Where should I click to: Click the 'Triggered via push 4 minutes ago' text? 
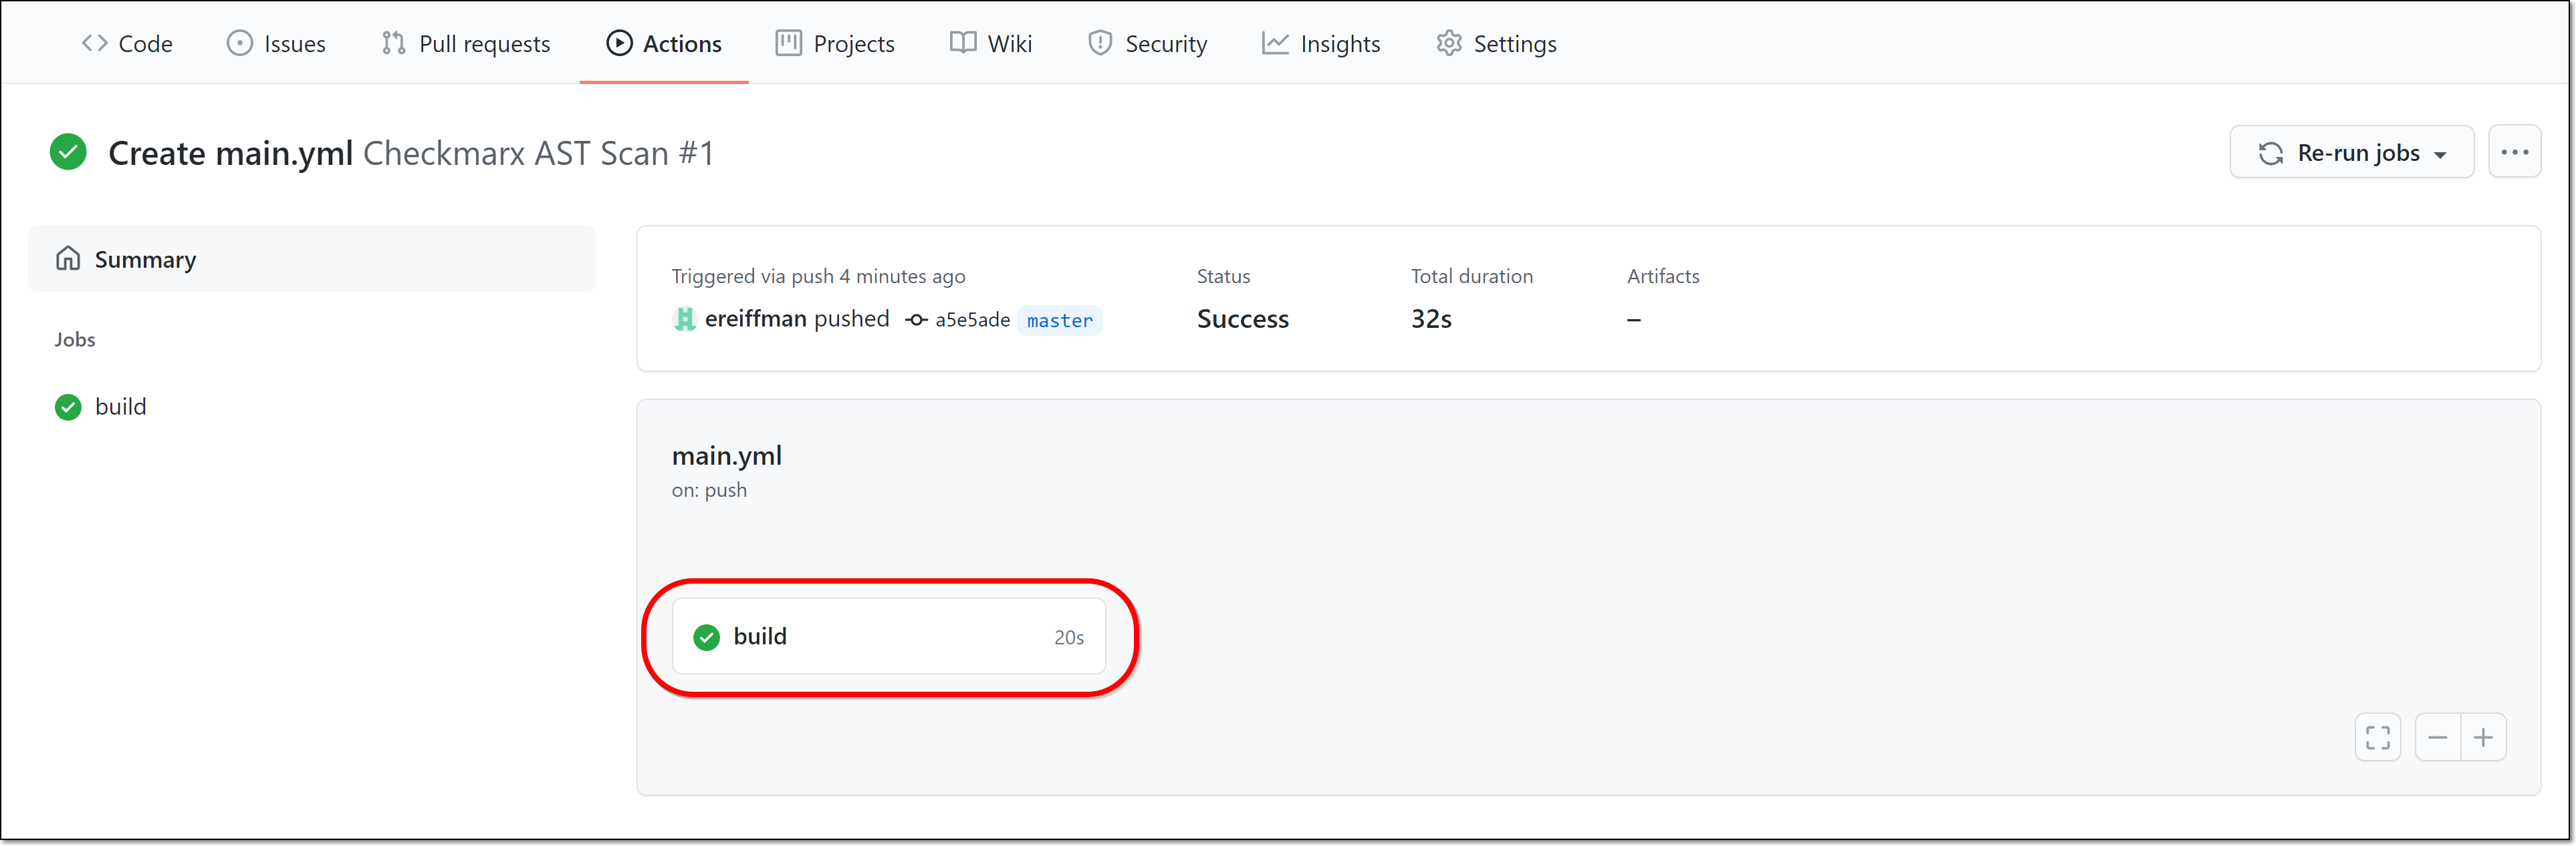pyautogui.click(x=819, y=276)
